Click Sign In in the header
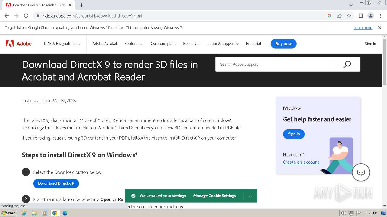Viewport: 387px width, 217px height. coord(370,44)
